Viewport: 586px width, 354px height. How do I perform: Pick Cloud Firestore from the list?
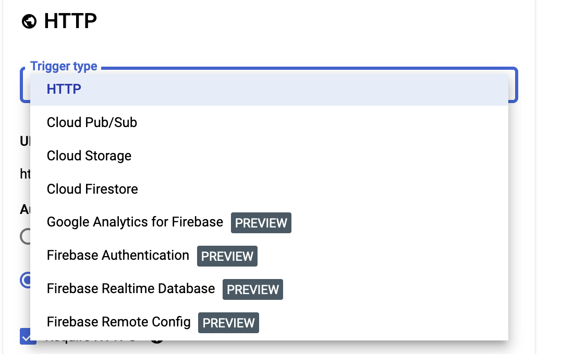tap(269, 189)
